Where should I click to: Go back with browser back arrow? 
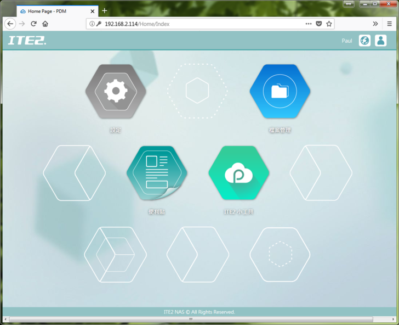point(10,24)
